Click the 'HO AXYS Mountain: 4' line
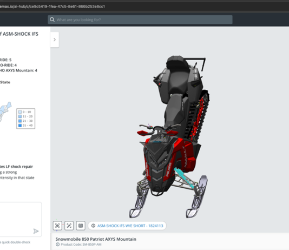Screen dimensions: 289x250 coord(18,70)
